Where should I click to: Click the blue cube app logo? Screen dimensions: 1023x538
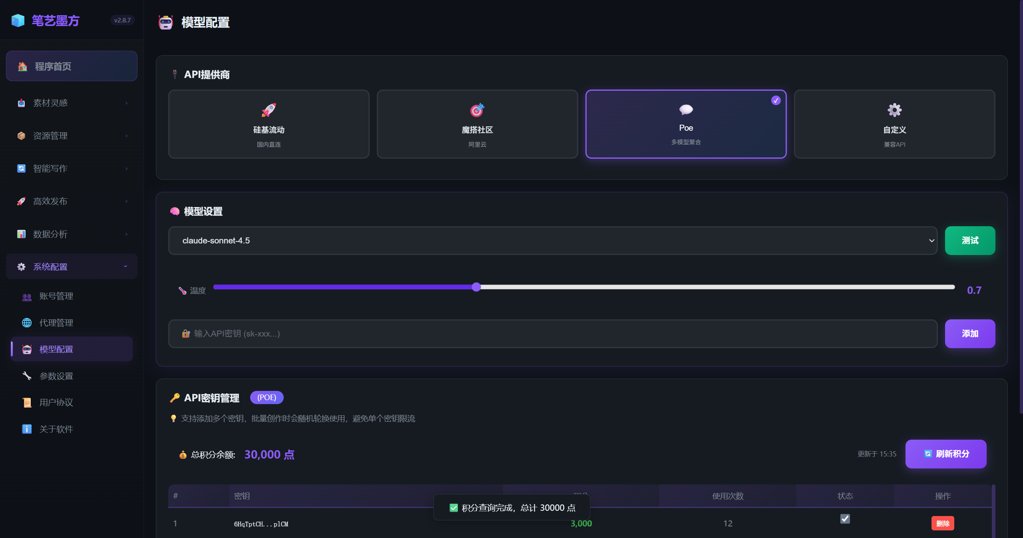[18, 20]
